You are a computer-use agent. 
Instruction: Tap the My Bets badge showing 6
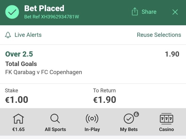[x=136, y=114]
